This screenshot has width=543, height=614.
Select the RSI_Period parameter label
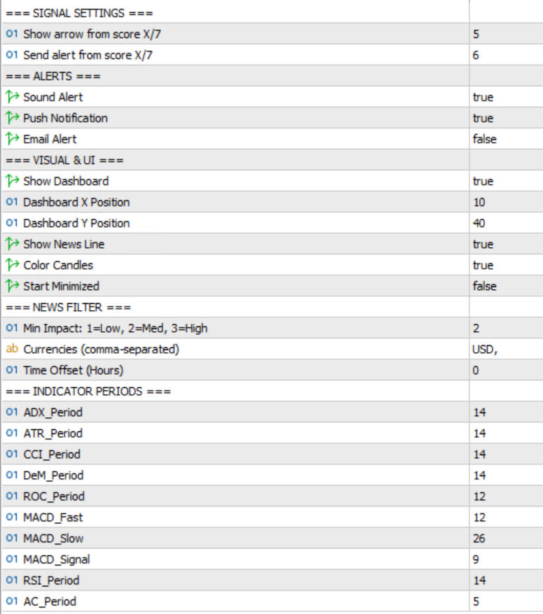[x=51, y=580]
